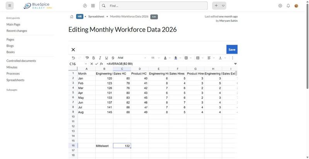Expand the merge cells options arrow
This screenshot has height=159, width=309.
202,58
